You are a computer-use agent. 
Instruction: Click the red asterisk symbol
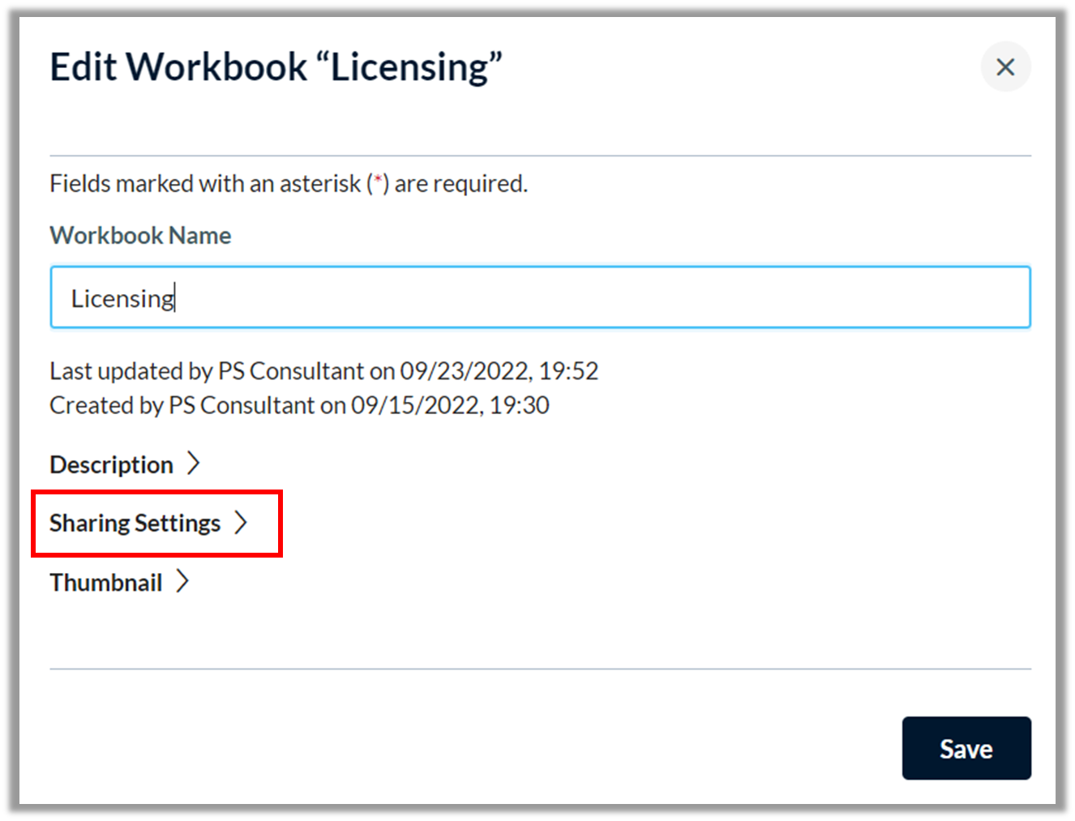click(x=378, y=180)
